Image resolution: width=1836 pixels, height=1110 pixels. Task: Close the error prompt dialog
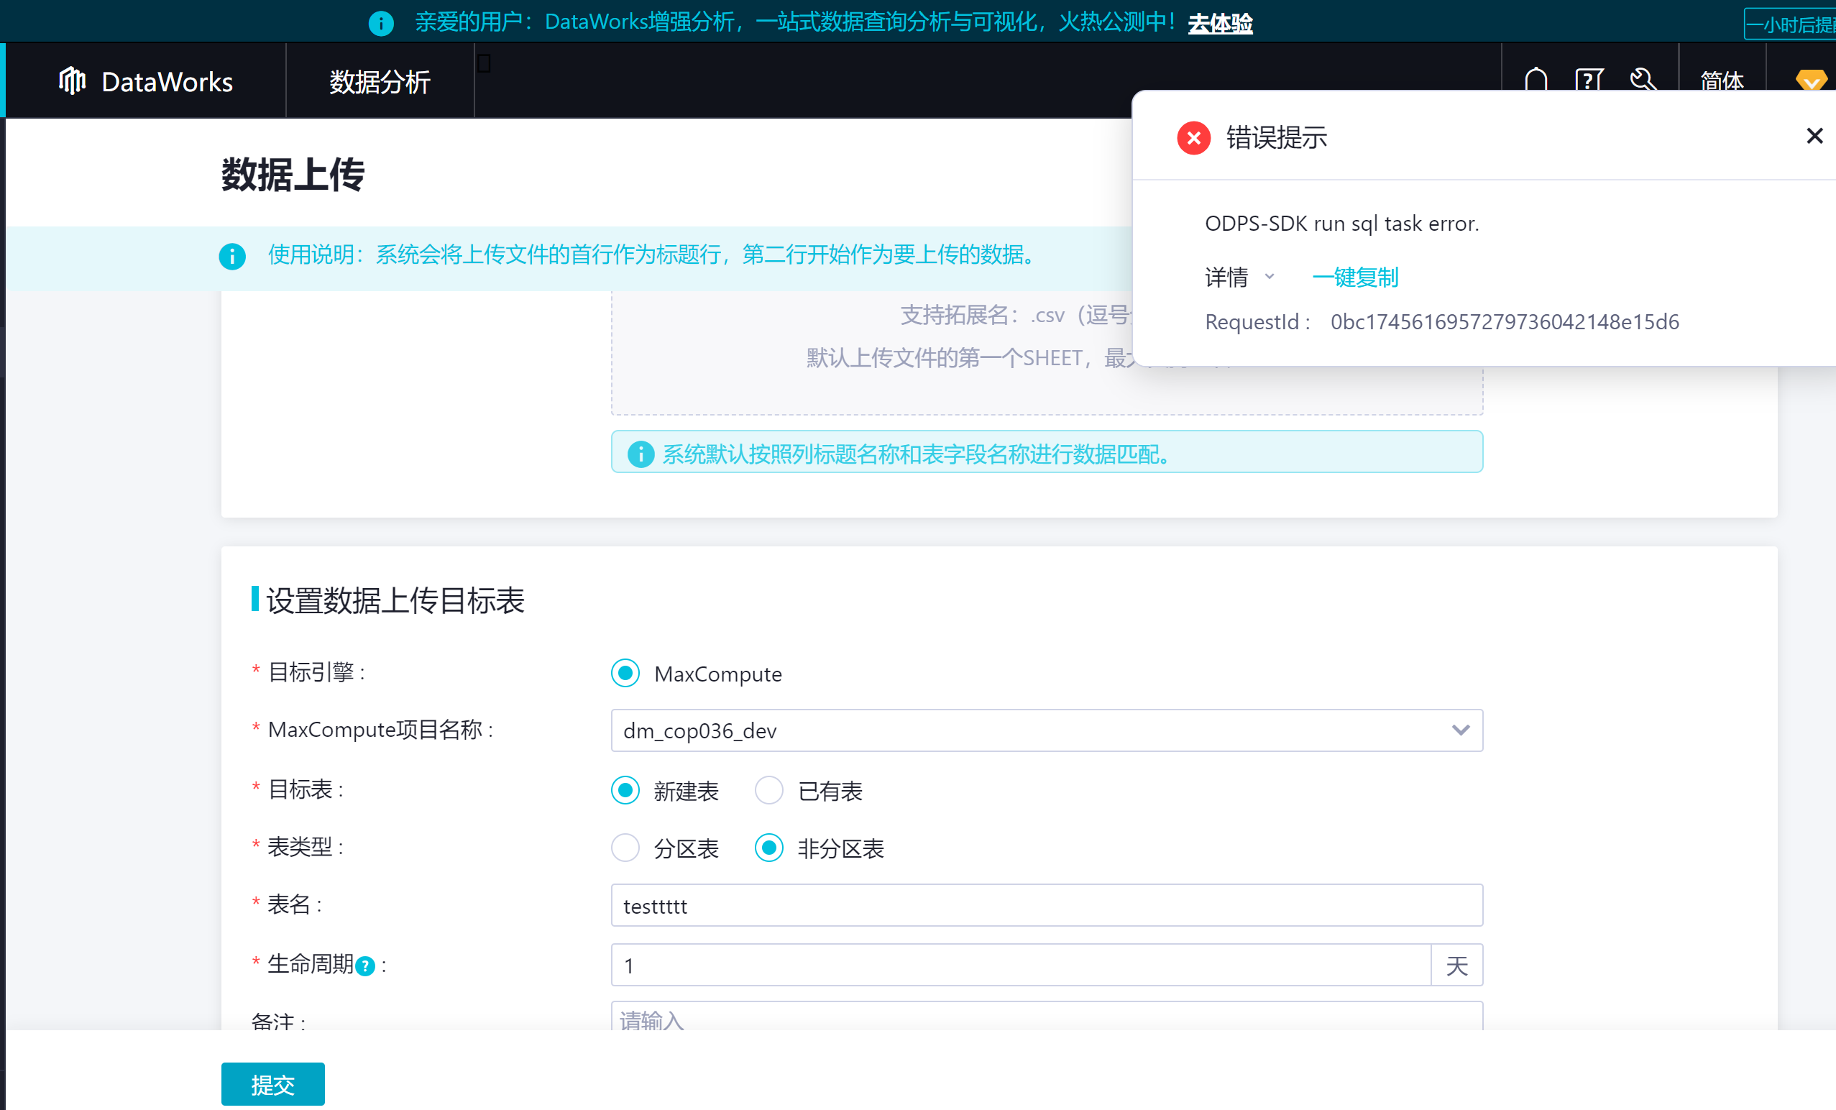[x=1814, y=136]
